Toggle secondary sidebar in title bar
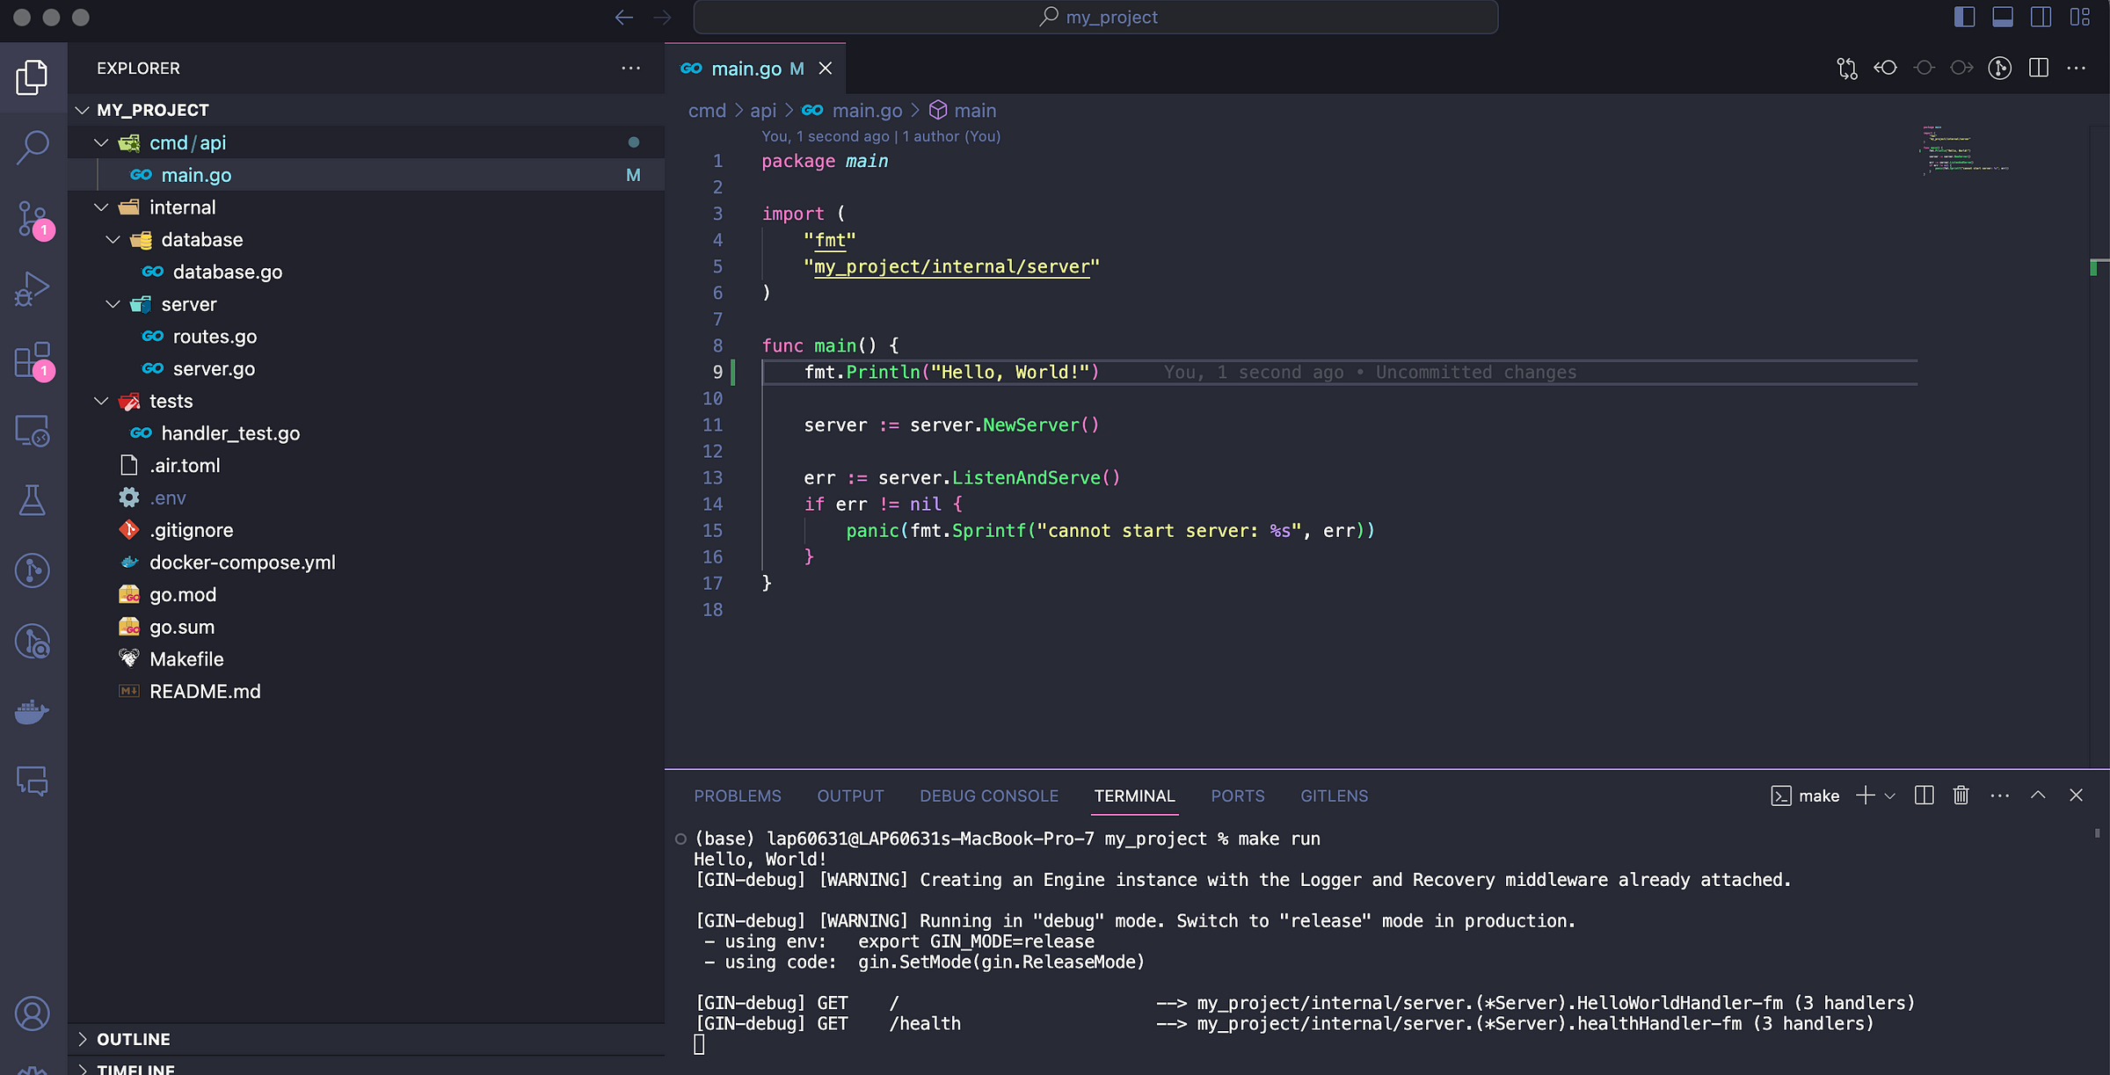This screenshot has width=2110, height=1075. click(2041, 17)
